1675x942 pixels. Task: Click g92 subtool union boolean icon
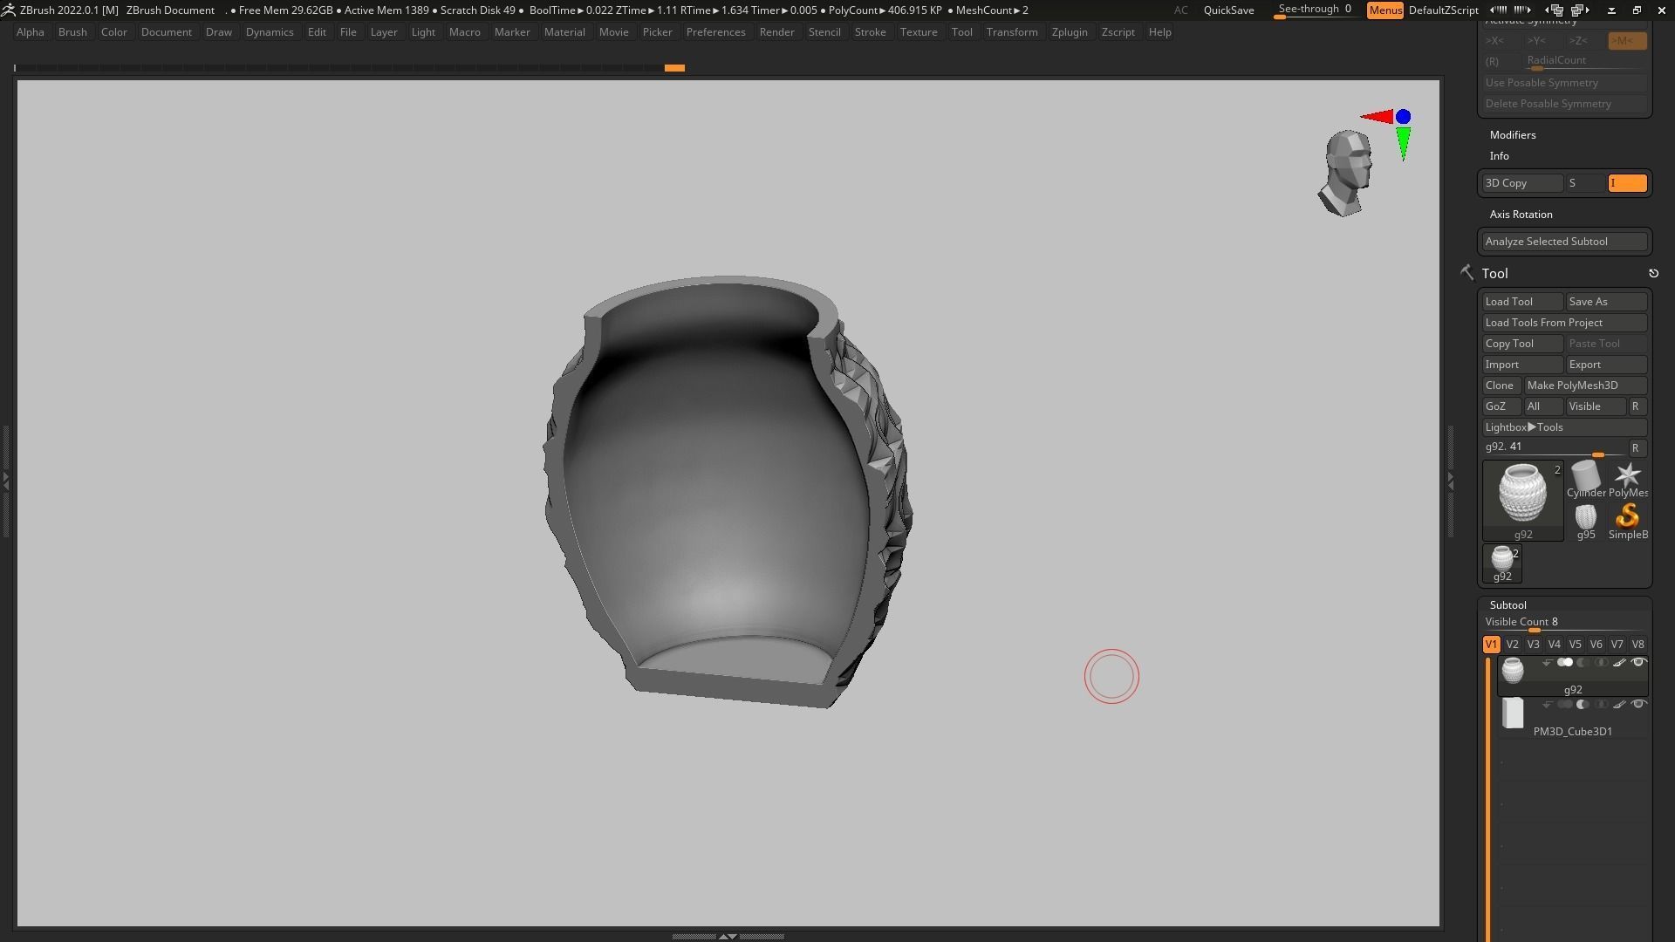pyautogui.click(x=1565, y=663)
